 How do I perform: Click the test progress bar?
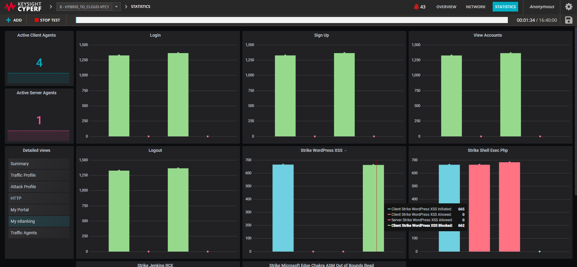coord(292,20)
